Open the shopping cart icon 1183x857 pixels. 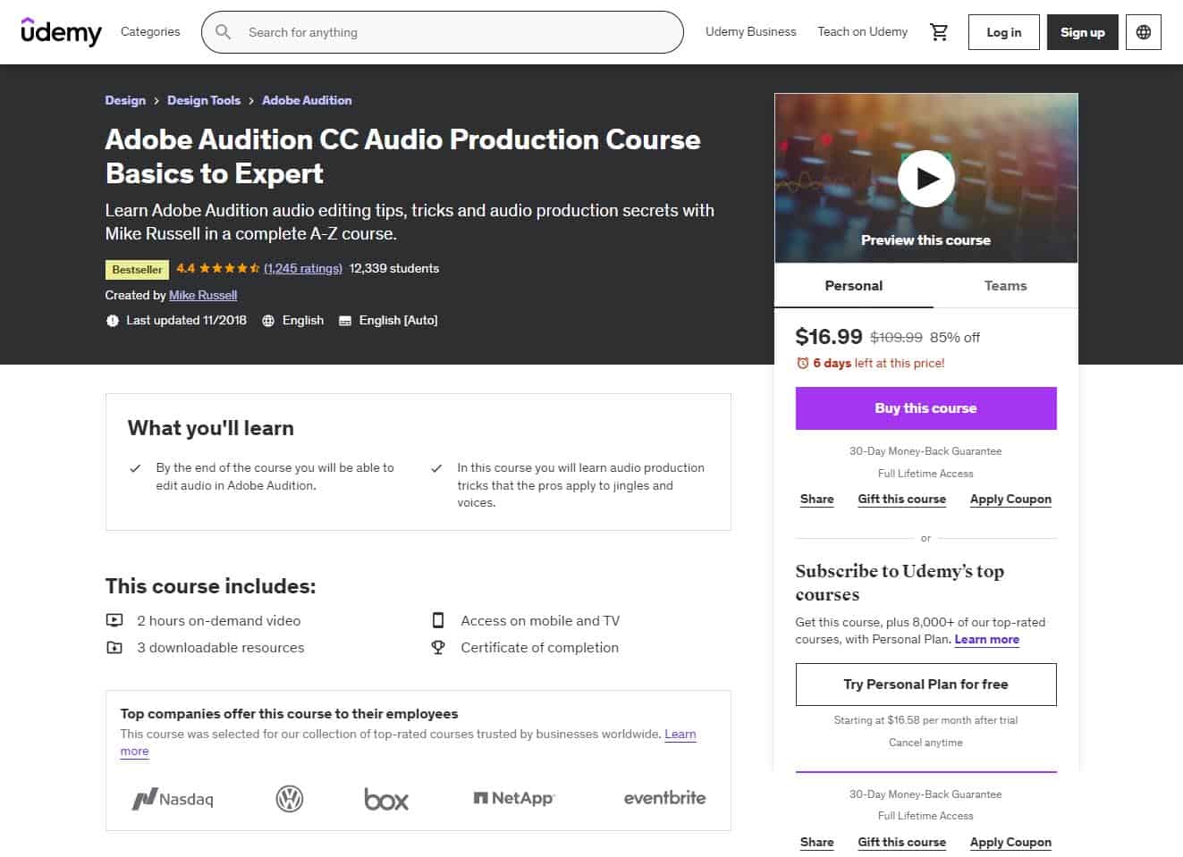[x=939, y=32]
